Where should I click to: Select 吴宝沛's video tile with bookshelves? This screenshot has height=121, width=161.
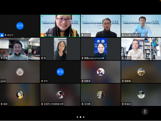click(x=141, y=49)
